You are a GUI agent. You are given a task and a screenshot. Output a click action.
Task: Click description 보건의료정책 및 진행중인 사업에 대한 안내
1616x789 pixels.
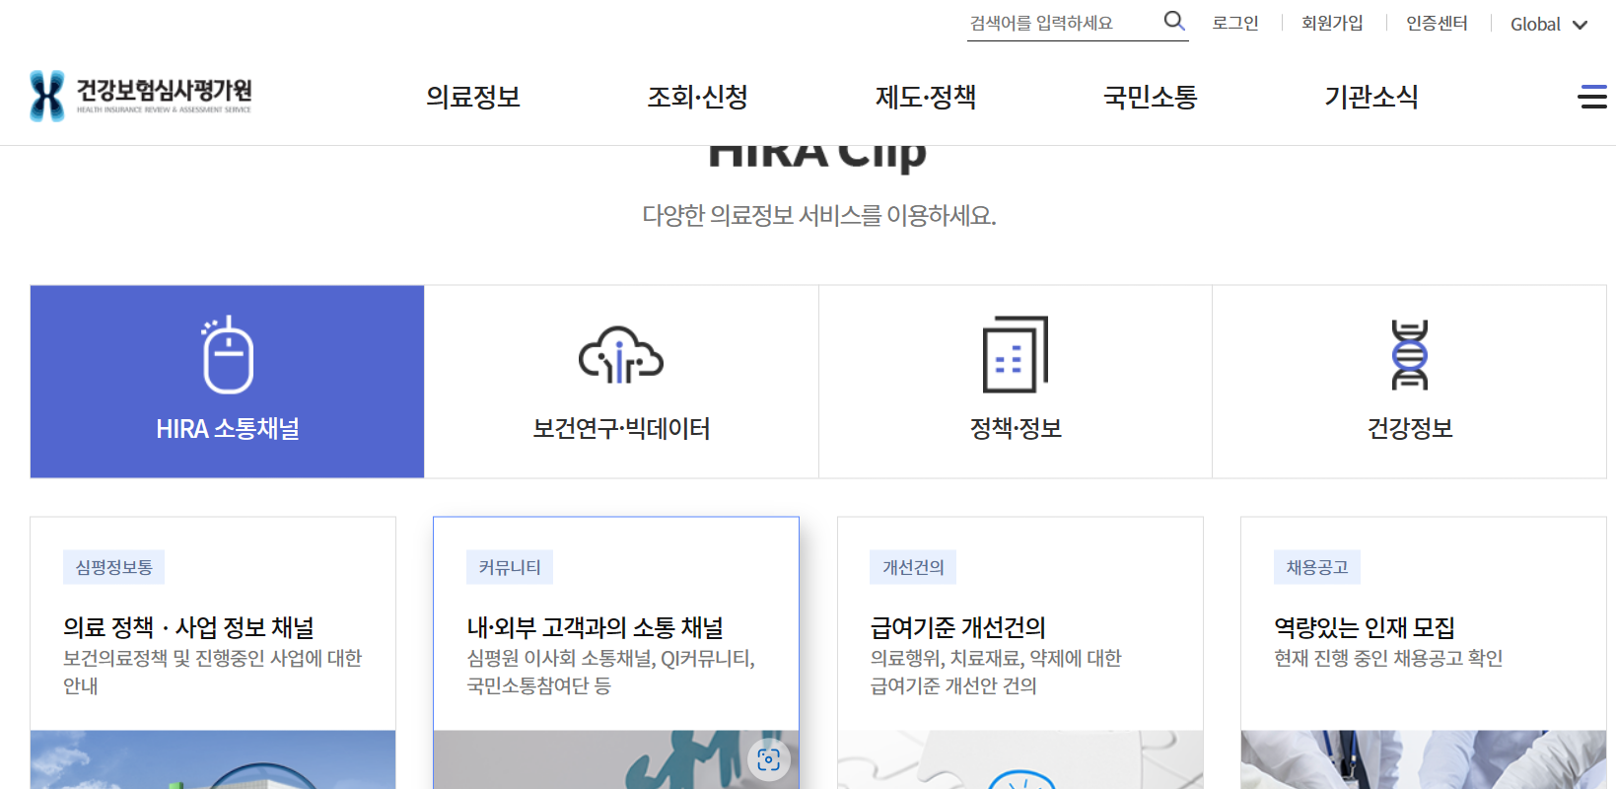coord(213,672)
